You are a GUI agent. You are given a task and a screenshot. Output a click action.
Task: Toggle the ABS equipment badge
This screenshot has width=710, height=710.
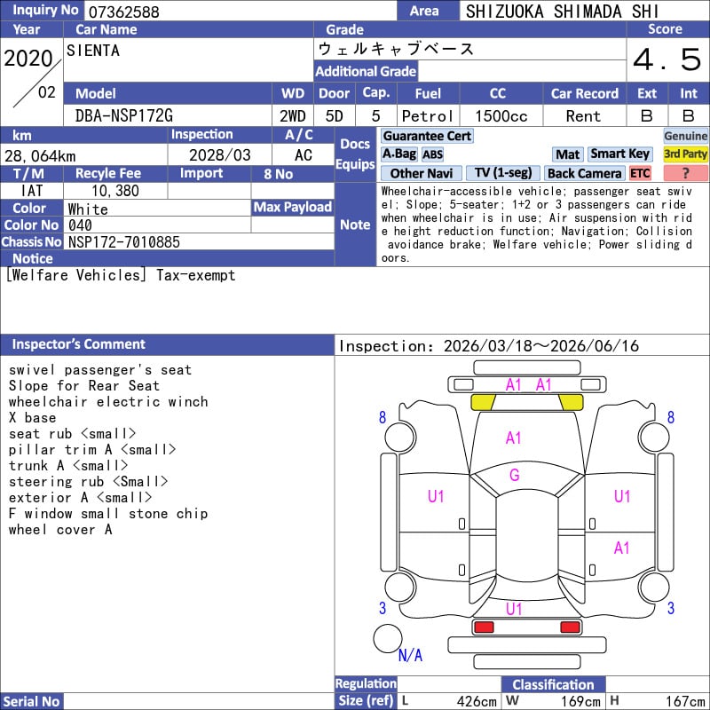432,154
